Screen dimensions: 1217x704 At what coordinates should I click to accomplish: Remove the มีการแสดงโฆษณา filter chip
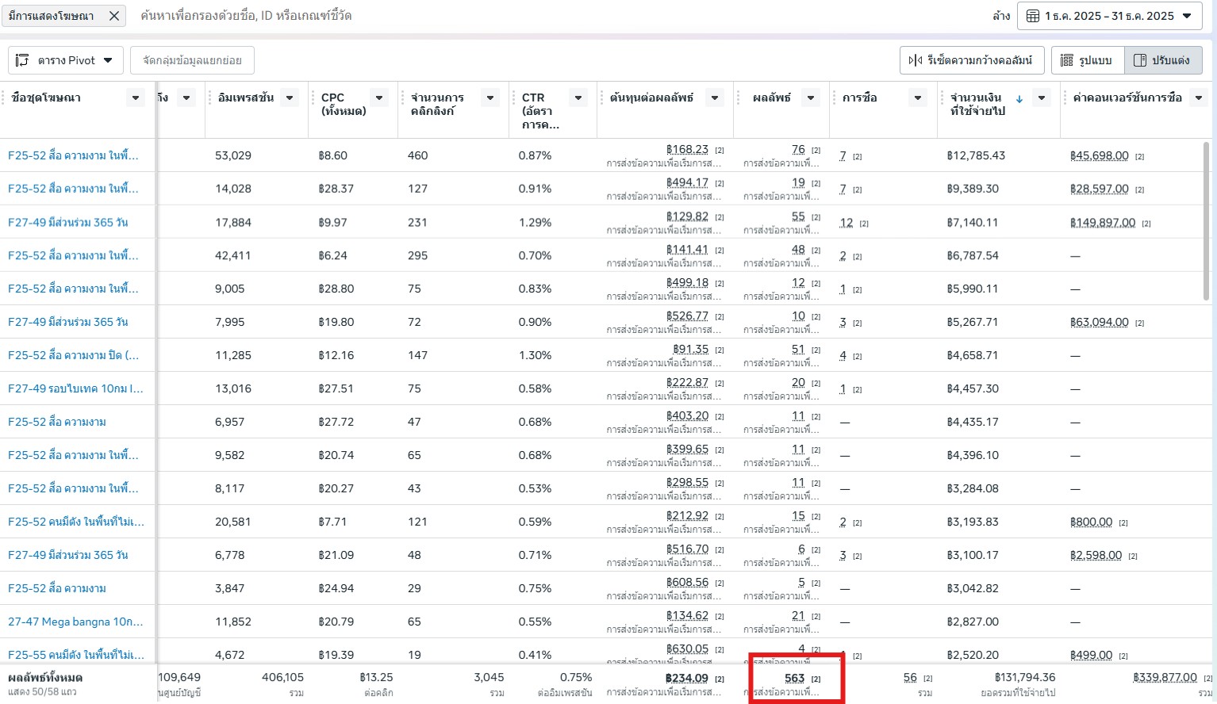(114, 16)
